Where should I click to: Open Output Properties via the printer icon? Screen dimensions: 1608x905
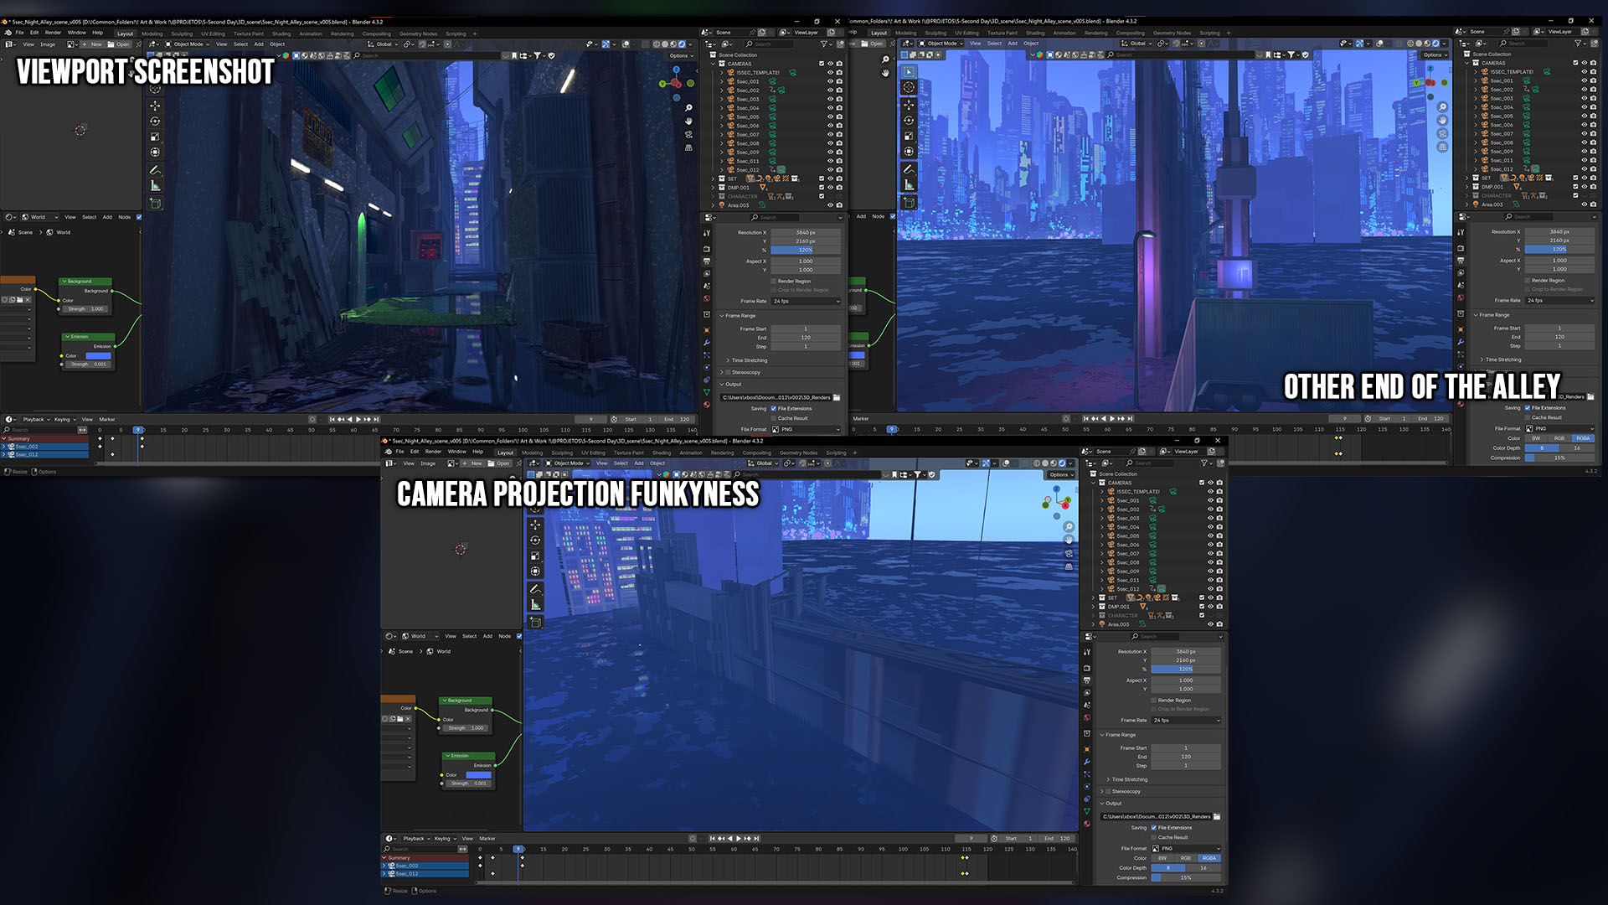coord(707,260)
